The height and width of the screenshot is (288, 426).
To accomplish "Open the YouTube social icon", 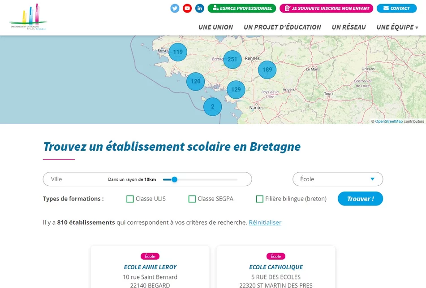I will point(187,8).
